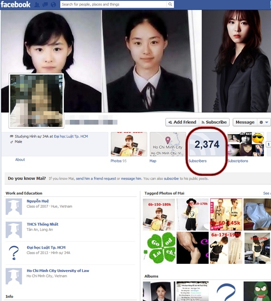Open tagged photo labeled 6a-176-195k

click(x=226, y=248)
